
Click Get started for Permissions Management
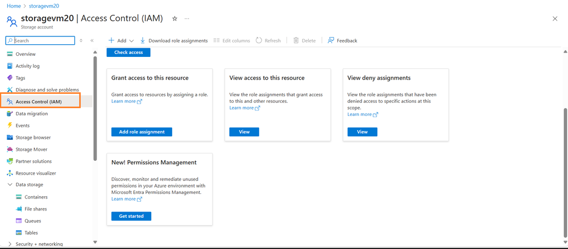[x=131, y=216]
